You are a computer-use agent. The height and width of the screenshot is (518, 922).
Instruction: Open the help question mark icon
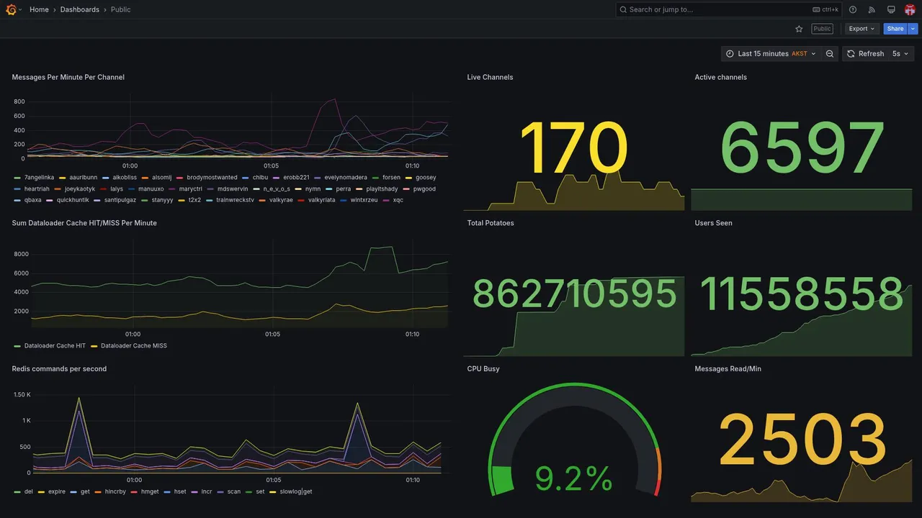pyautogui.click(x=853, y=9)
